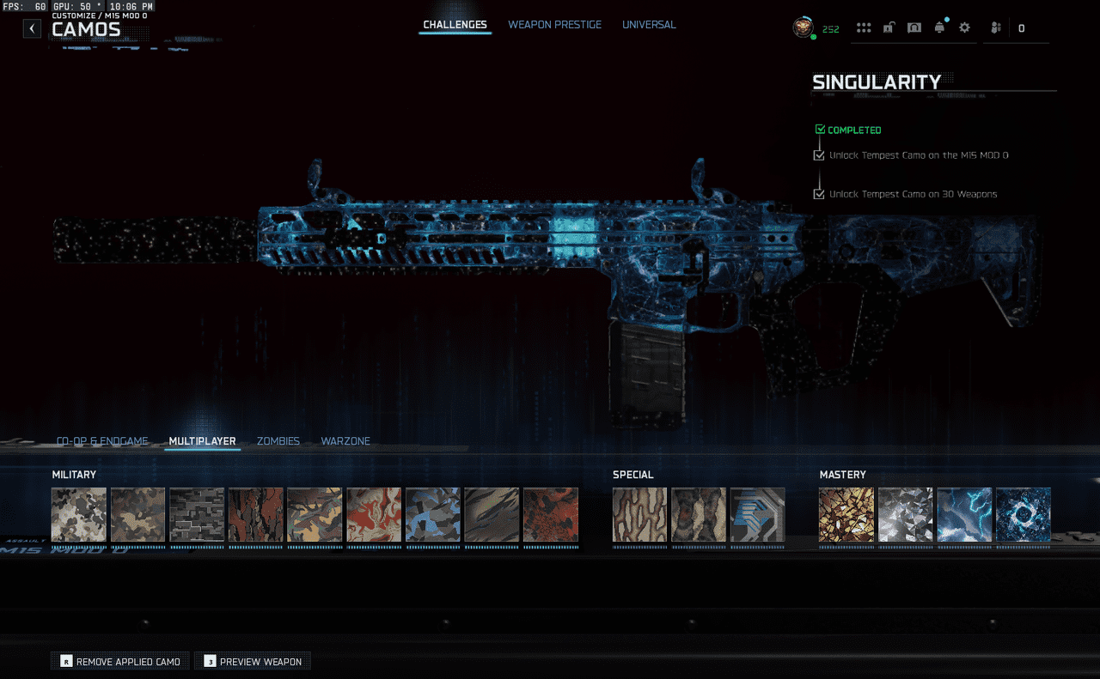
Task: Switch to the Universal tab
Action: point(649,25)
